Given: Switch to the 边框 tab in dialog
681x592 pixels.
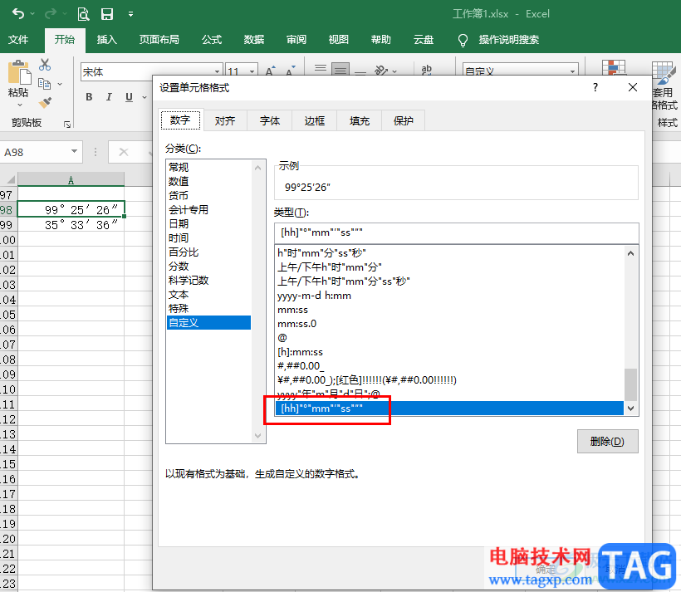Looking at the screenshot, I should 315,120.
